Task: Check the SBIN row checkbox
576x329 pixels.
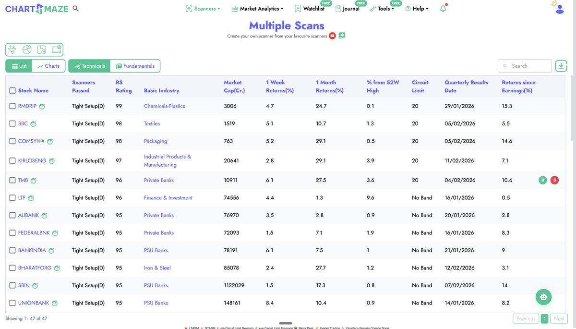Action: [x=12, y=285]
